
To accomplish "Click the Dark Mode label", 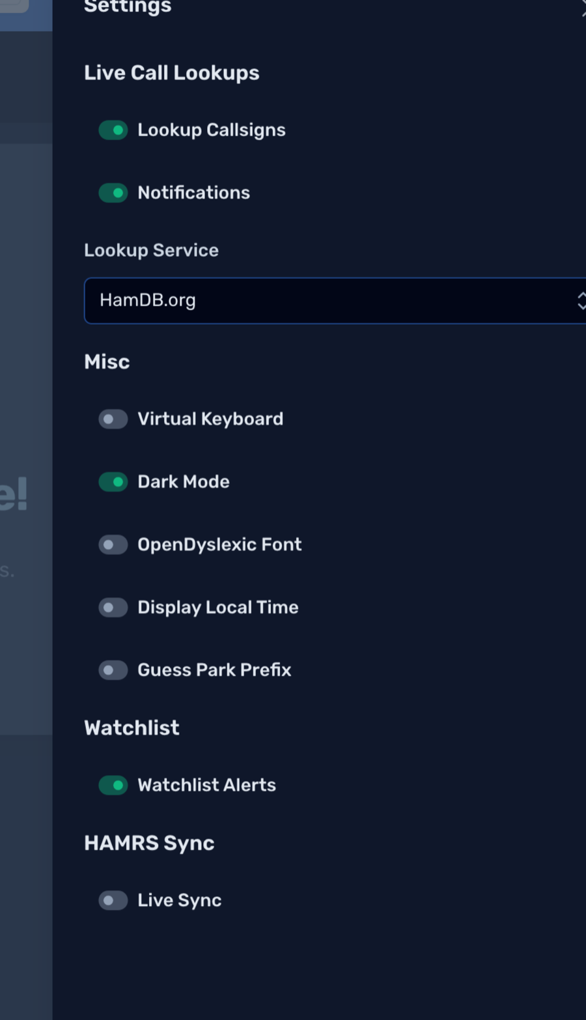I will [184, 482].
